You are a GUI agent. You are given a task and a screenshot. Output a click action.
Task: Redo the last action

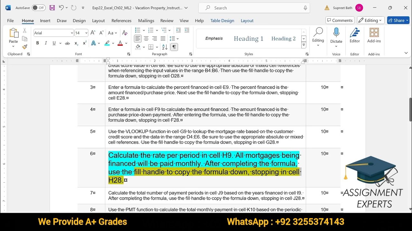[73, 8]
